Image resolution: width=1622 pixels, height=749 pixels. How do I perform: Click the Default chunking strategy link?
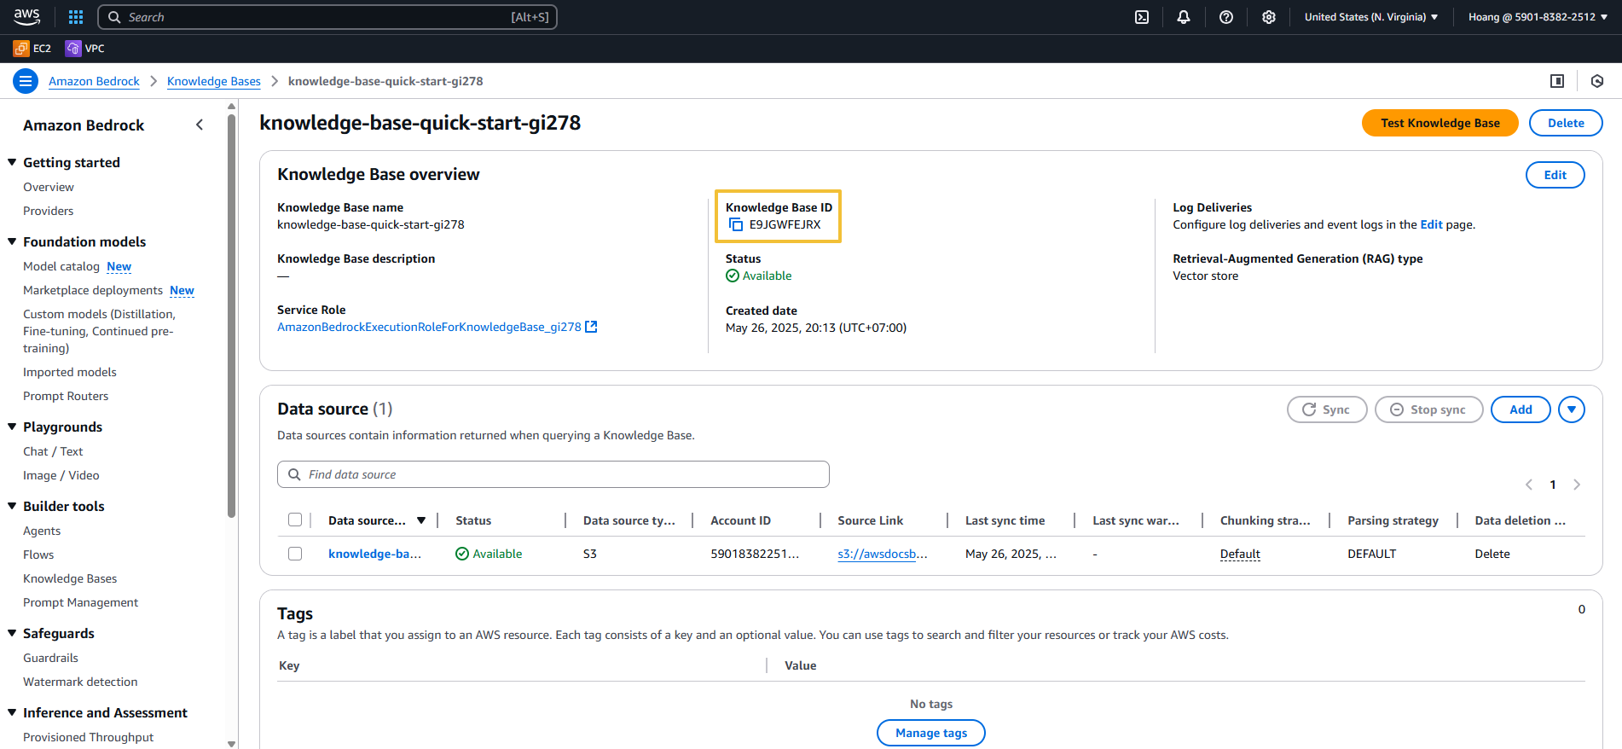click(x=1240, y=554)
